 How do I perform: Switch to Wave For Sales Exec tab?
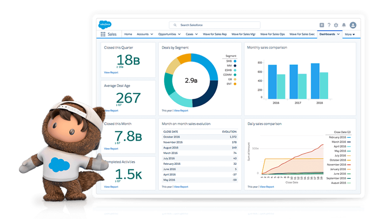pos(302,34)
